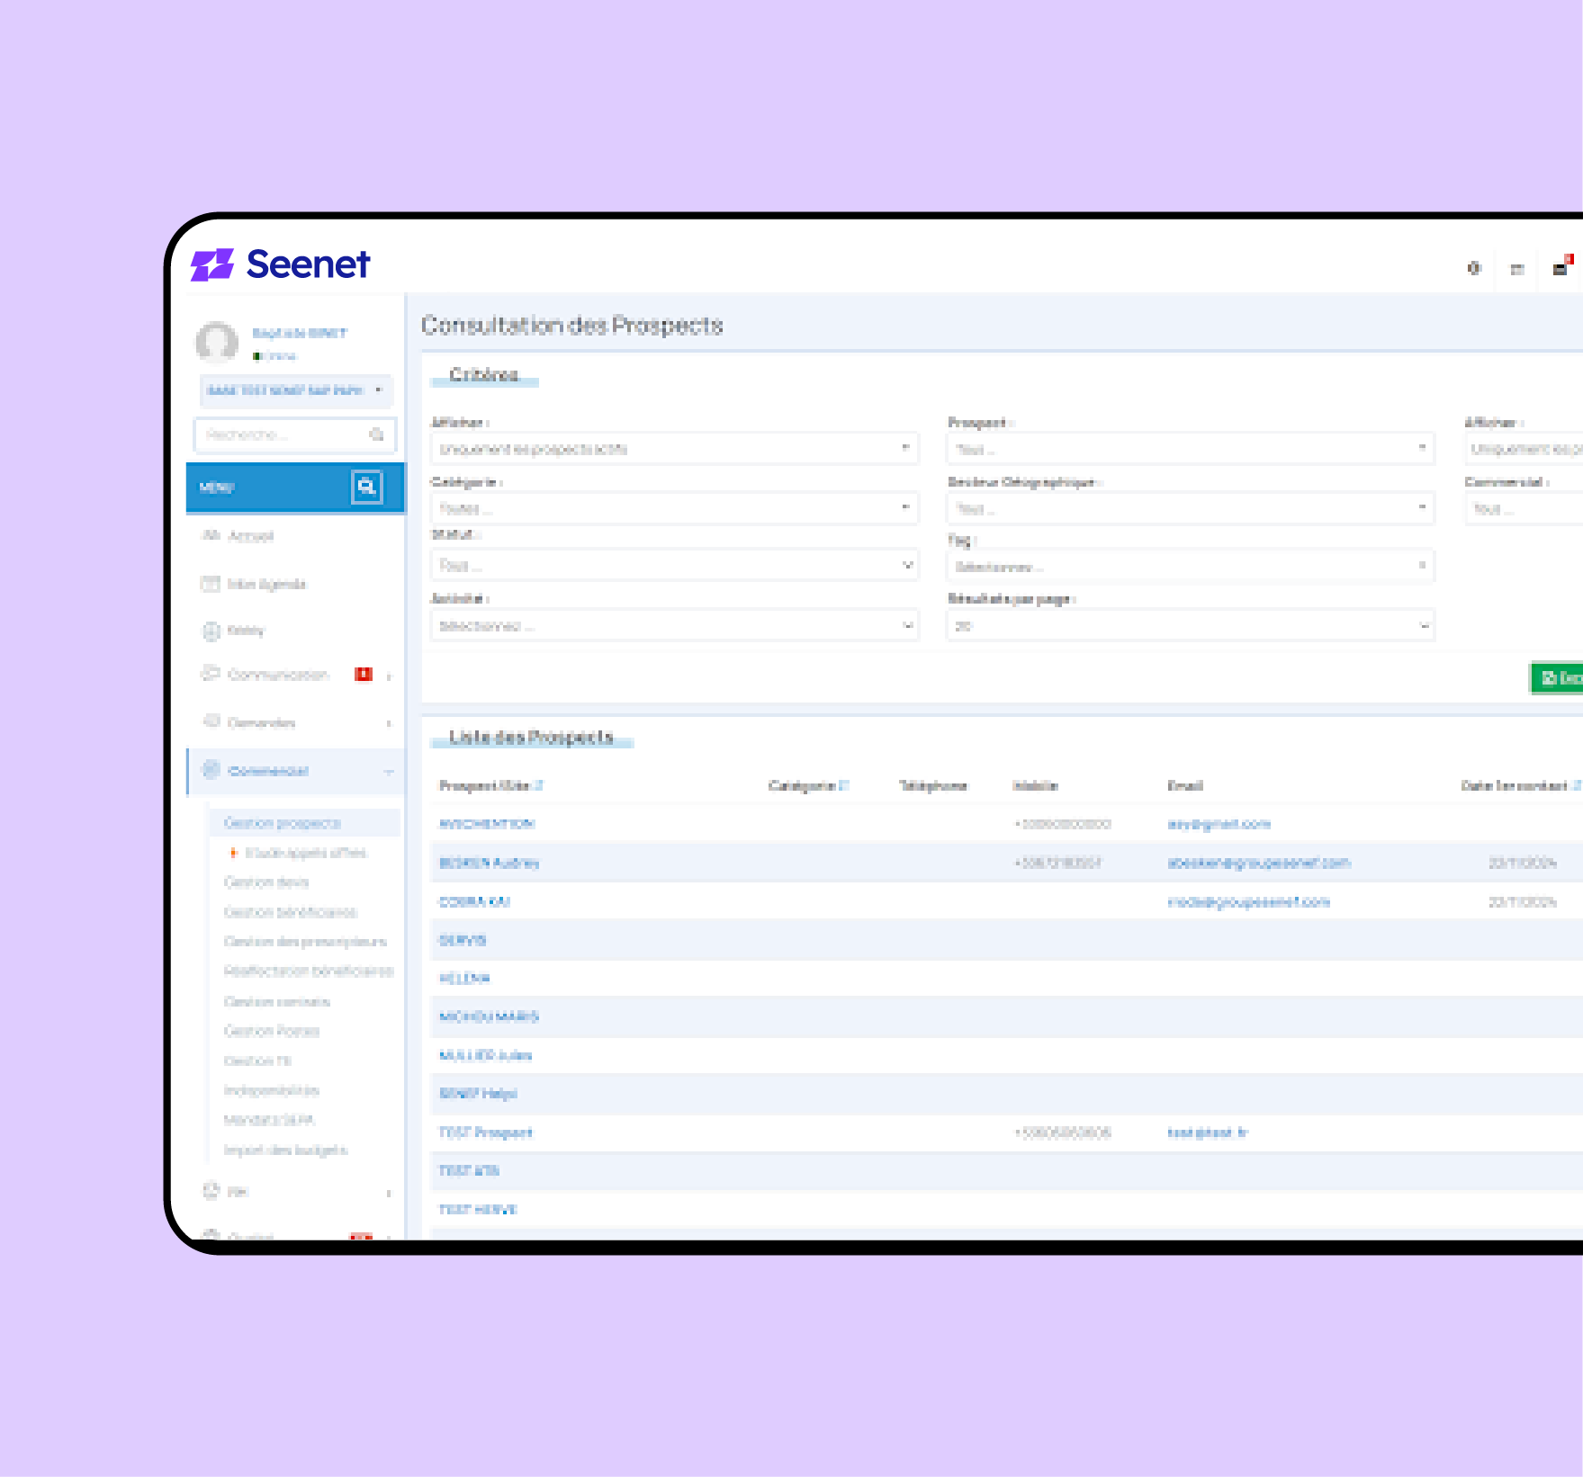
Task: Go to Gestion devis submenu item
Action: click(266, 882)
